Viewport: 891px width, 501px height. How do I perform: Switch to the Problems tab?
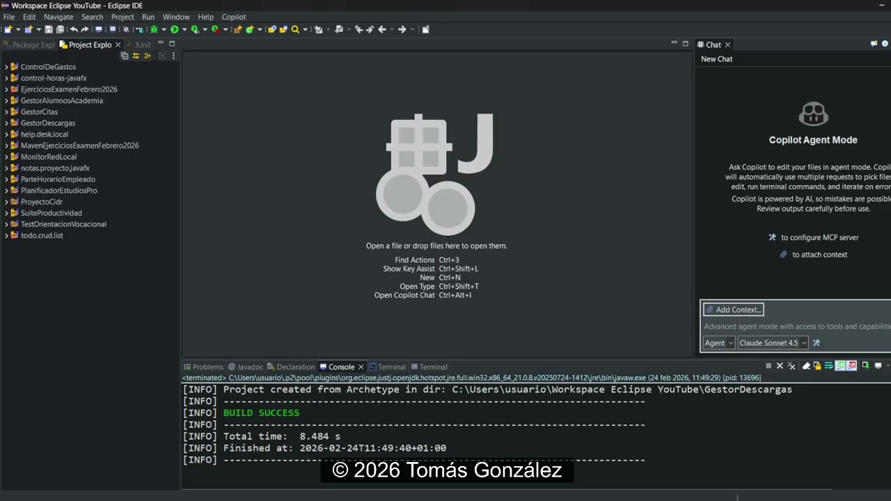pyautogui.click(x=203, y=367)
